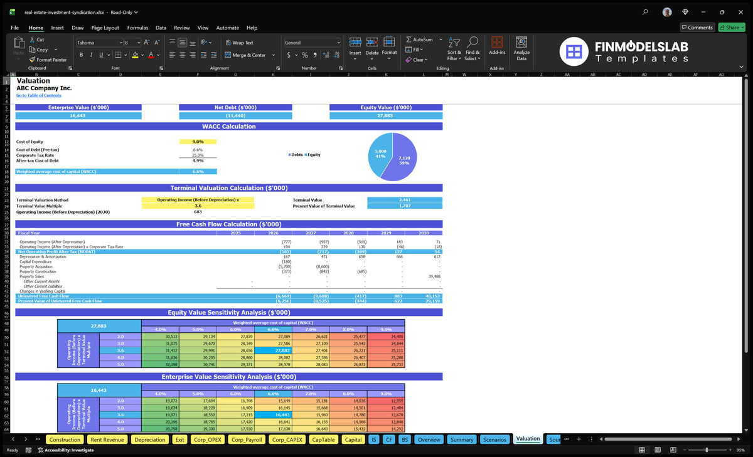
Task: Follow the Go to Table of Contents link
Action: pos(39,95)
